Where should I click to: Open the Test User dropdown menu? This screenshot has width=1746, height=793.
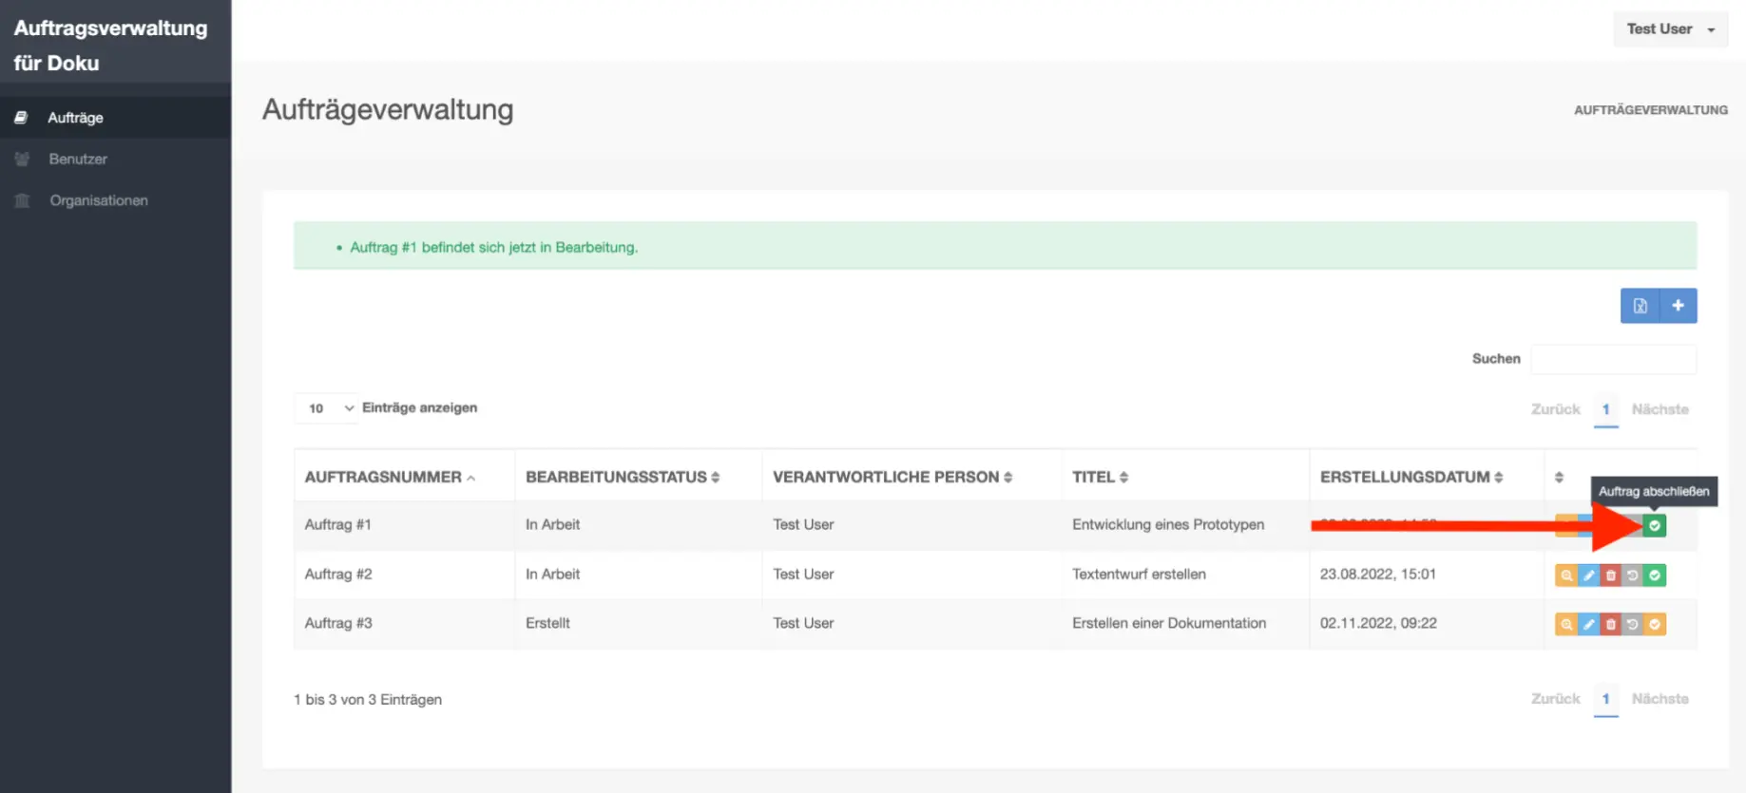coord(1670,29)
